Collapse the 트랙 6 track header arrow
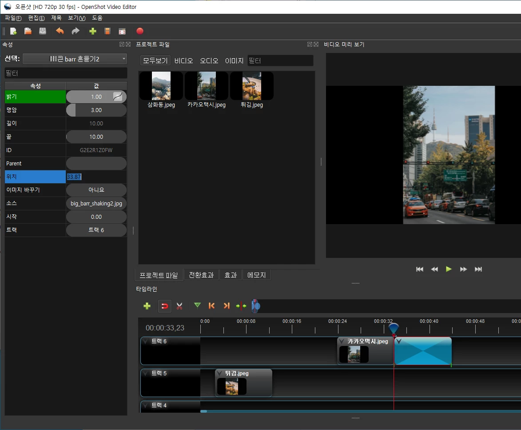Viewport: 521px width, 430px height. [x=144, y=341]
